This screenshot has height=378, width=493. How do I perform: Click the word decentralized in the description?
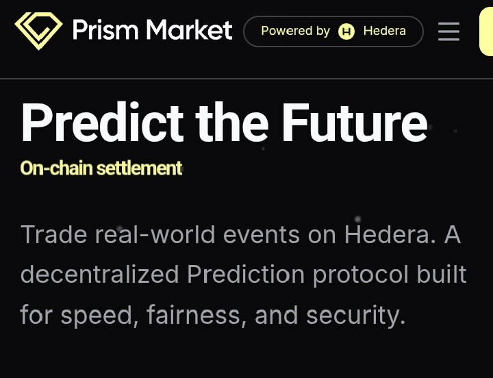tap(100, 275)
